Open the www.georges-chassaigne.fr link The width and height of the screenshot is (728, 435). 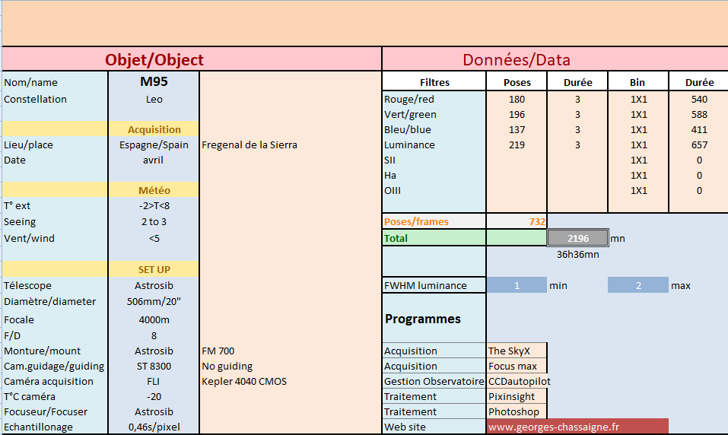577,427
